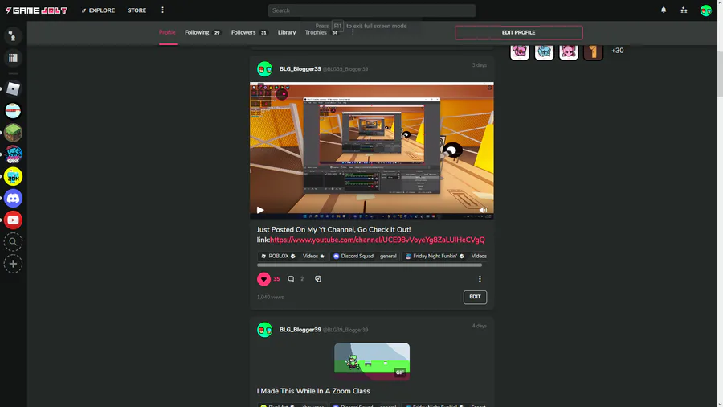Open the YouTube community in sidebar

click(x=13, y=220)
